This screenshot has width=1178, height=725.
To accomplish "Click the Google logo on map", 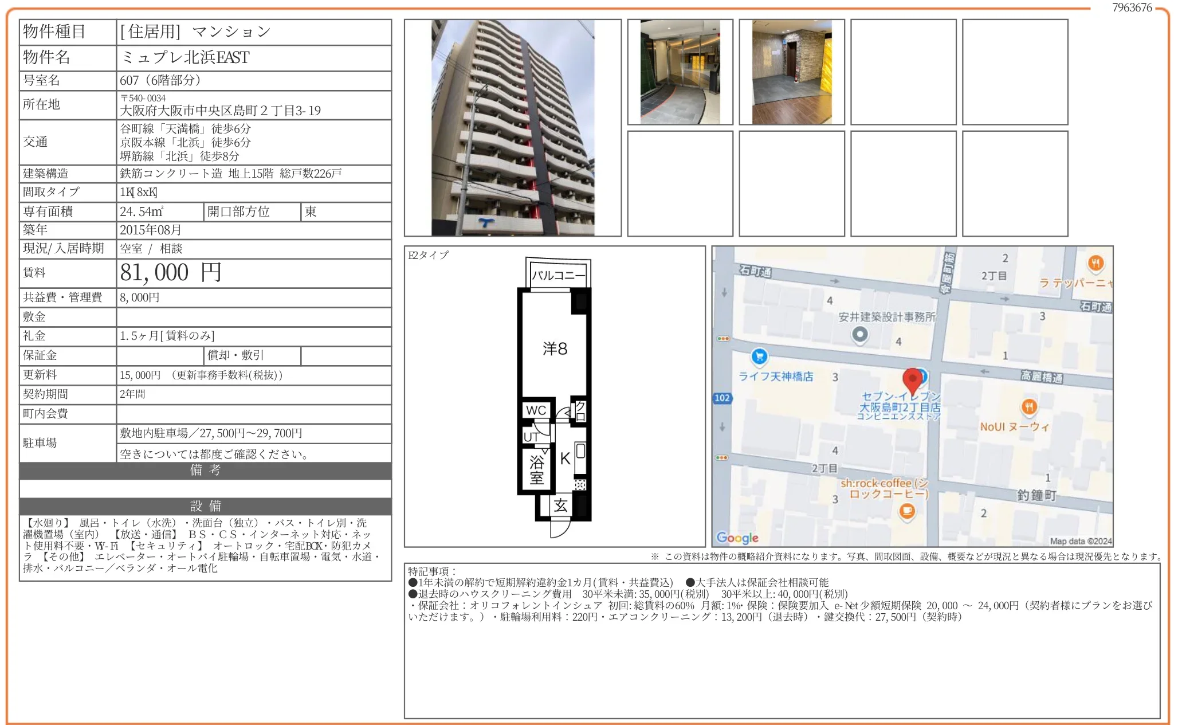I will tap(737, 538).
